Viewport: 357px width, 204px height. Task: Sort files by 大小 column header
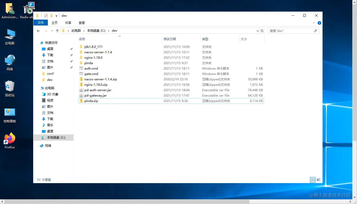click(x=252, y=39)
